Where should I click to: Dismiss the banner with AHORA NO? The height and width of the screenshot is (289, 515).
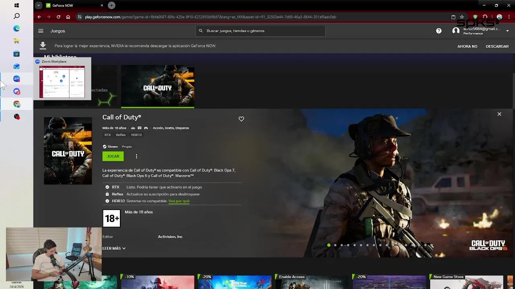pyautogui.click(x=467, y=46)
